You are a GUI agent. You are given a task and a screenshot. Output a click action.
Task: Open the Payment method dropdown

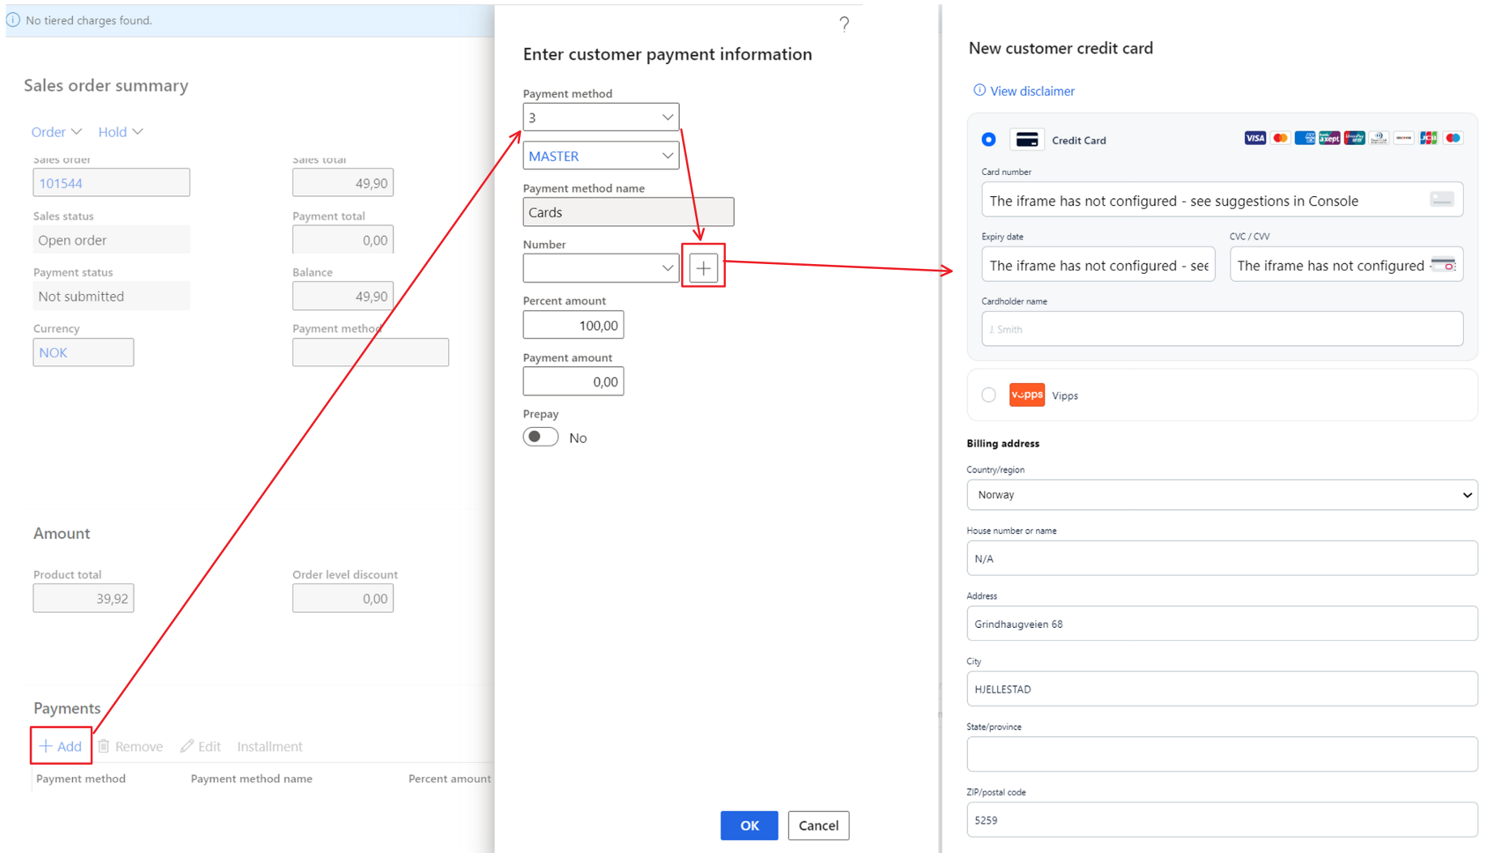[600, 117]
